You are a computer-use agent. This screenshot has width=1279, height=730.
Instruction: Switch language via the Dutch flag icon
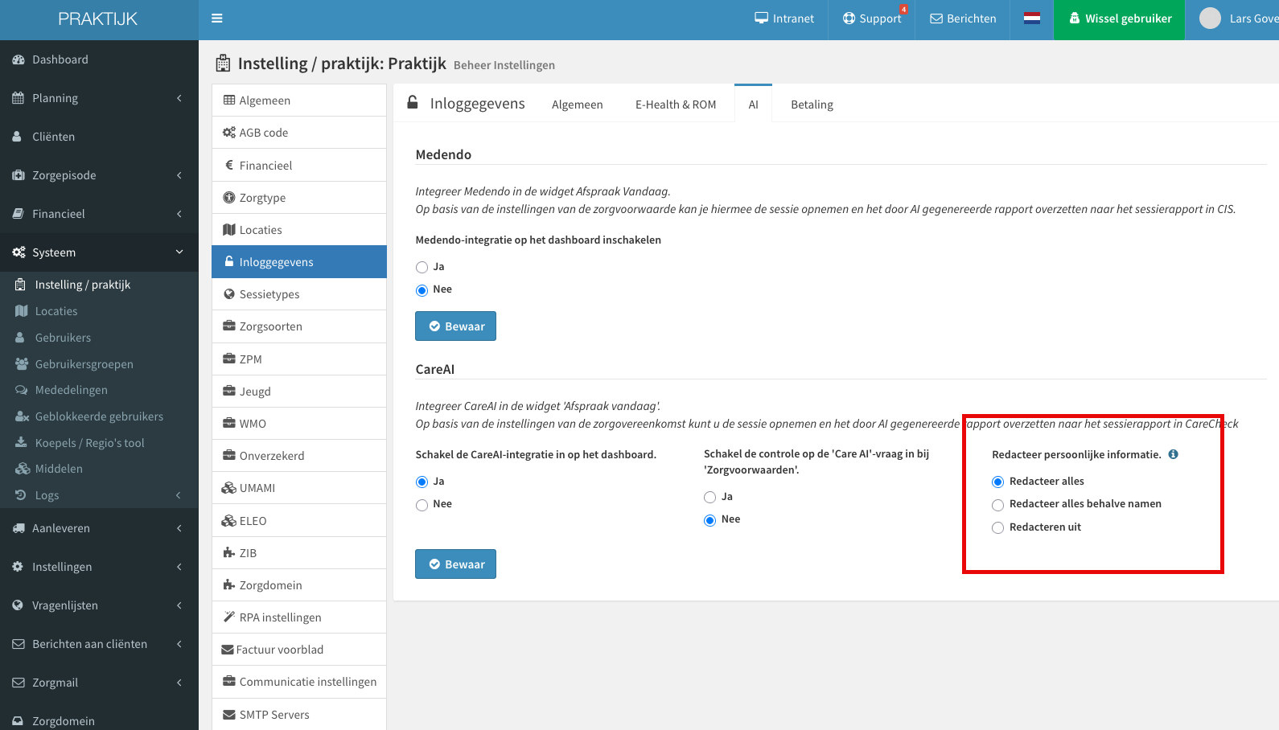pos(1032,18)
